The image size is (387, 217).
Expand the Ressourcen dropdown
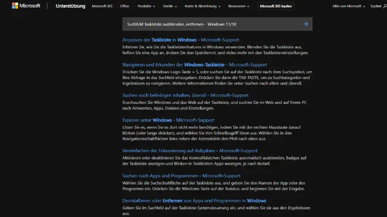coord(239,6)
